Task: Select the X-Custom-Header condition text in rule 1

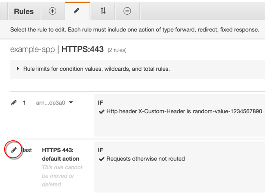Action: [184, 112]
